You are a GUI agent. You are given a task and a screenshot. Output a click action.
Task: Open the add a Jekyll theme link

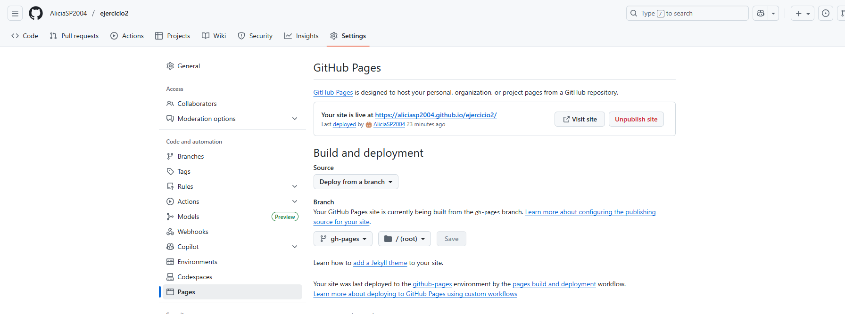pyautogui.click(x=380, y=263)
